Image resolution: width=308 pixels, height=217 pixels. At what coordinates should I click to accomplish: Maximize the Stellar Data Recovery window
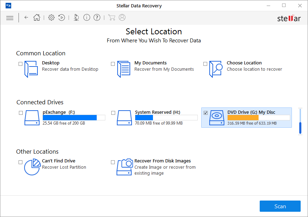[x=284, y=6]
